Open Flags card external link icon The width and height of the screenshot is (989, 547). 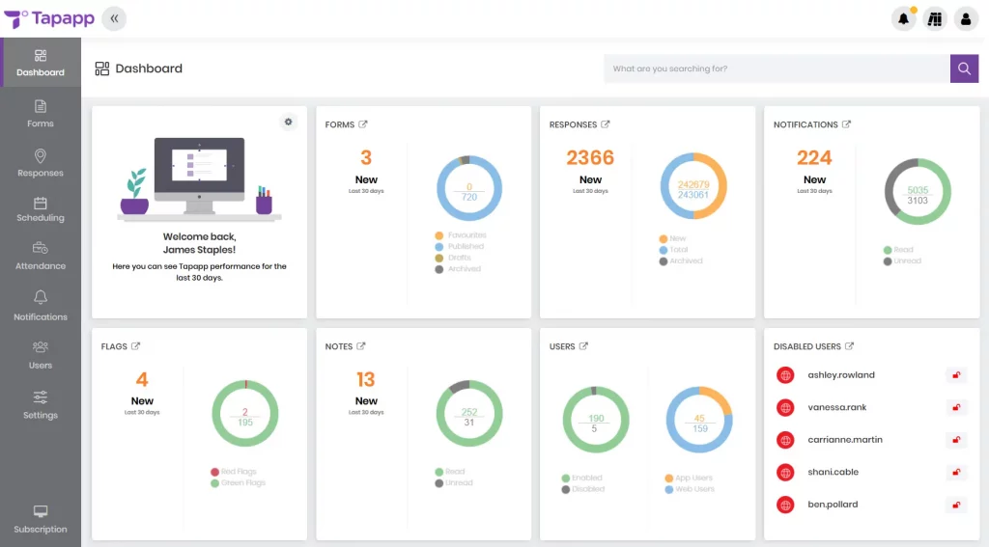point(136,346)
